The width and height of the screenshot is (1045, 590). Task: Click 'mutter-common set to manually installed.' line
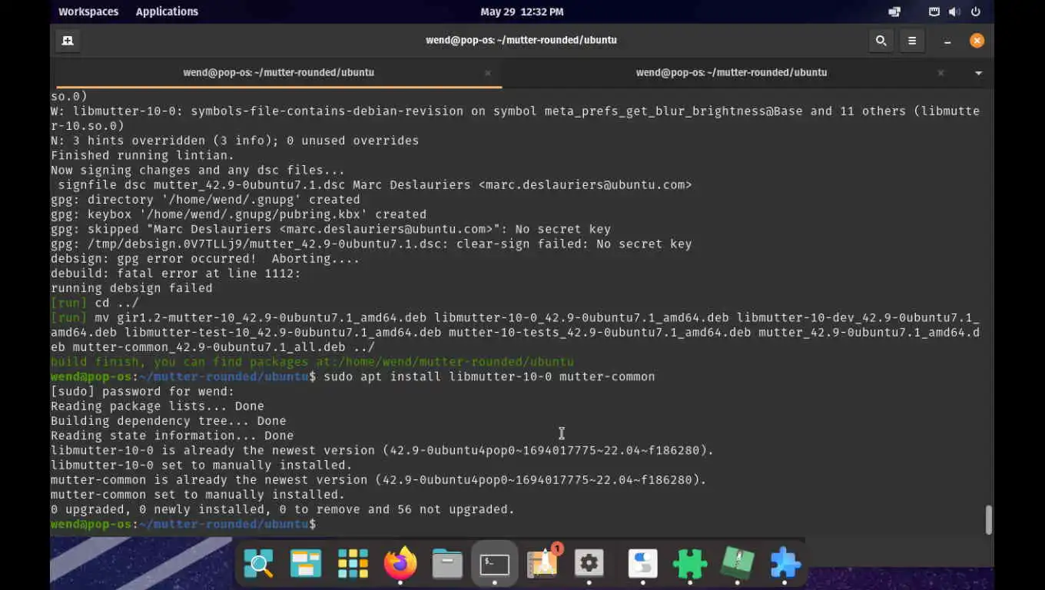click(198, 495)
